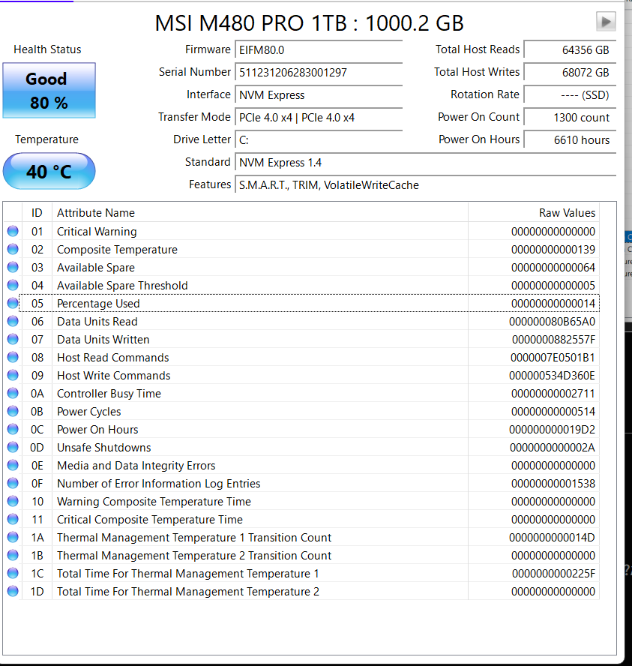This screenshot has height=666, width=632.
Task: Click the status dot beside Unsafe Shutdowns
Action: point(13,447)
